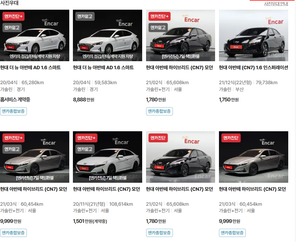Open the black Avante 인스퍼레이션 car photo
The image size is (296, 242).
(x=254, y=35)
